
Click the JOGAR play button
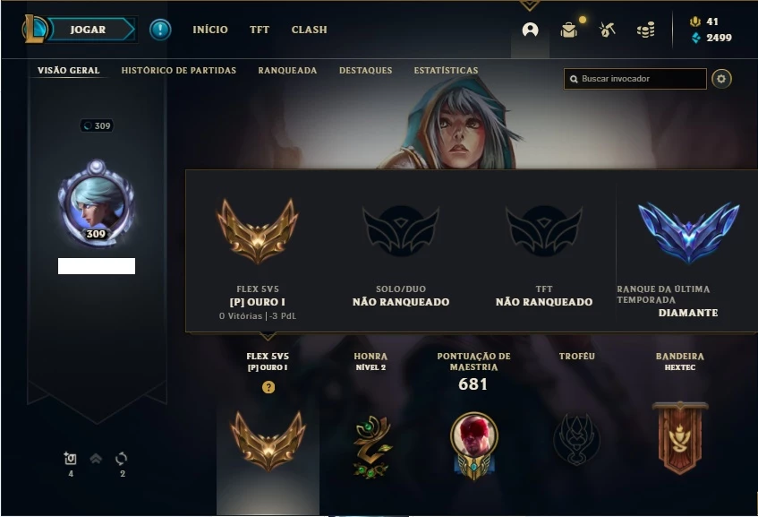pos(88,30)
